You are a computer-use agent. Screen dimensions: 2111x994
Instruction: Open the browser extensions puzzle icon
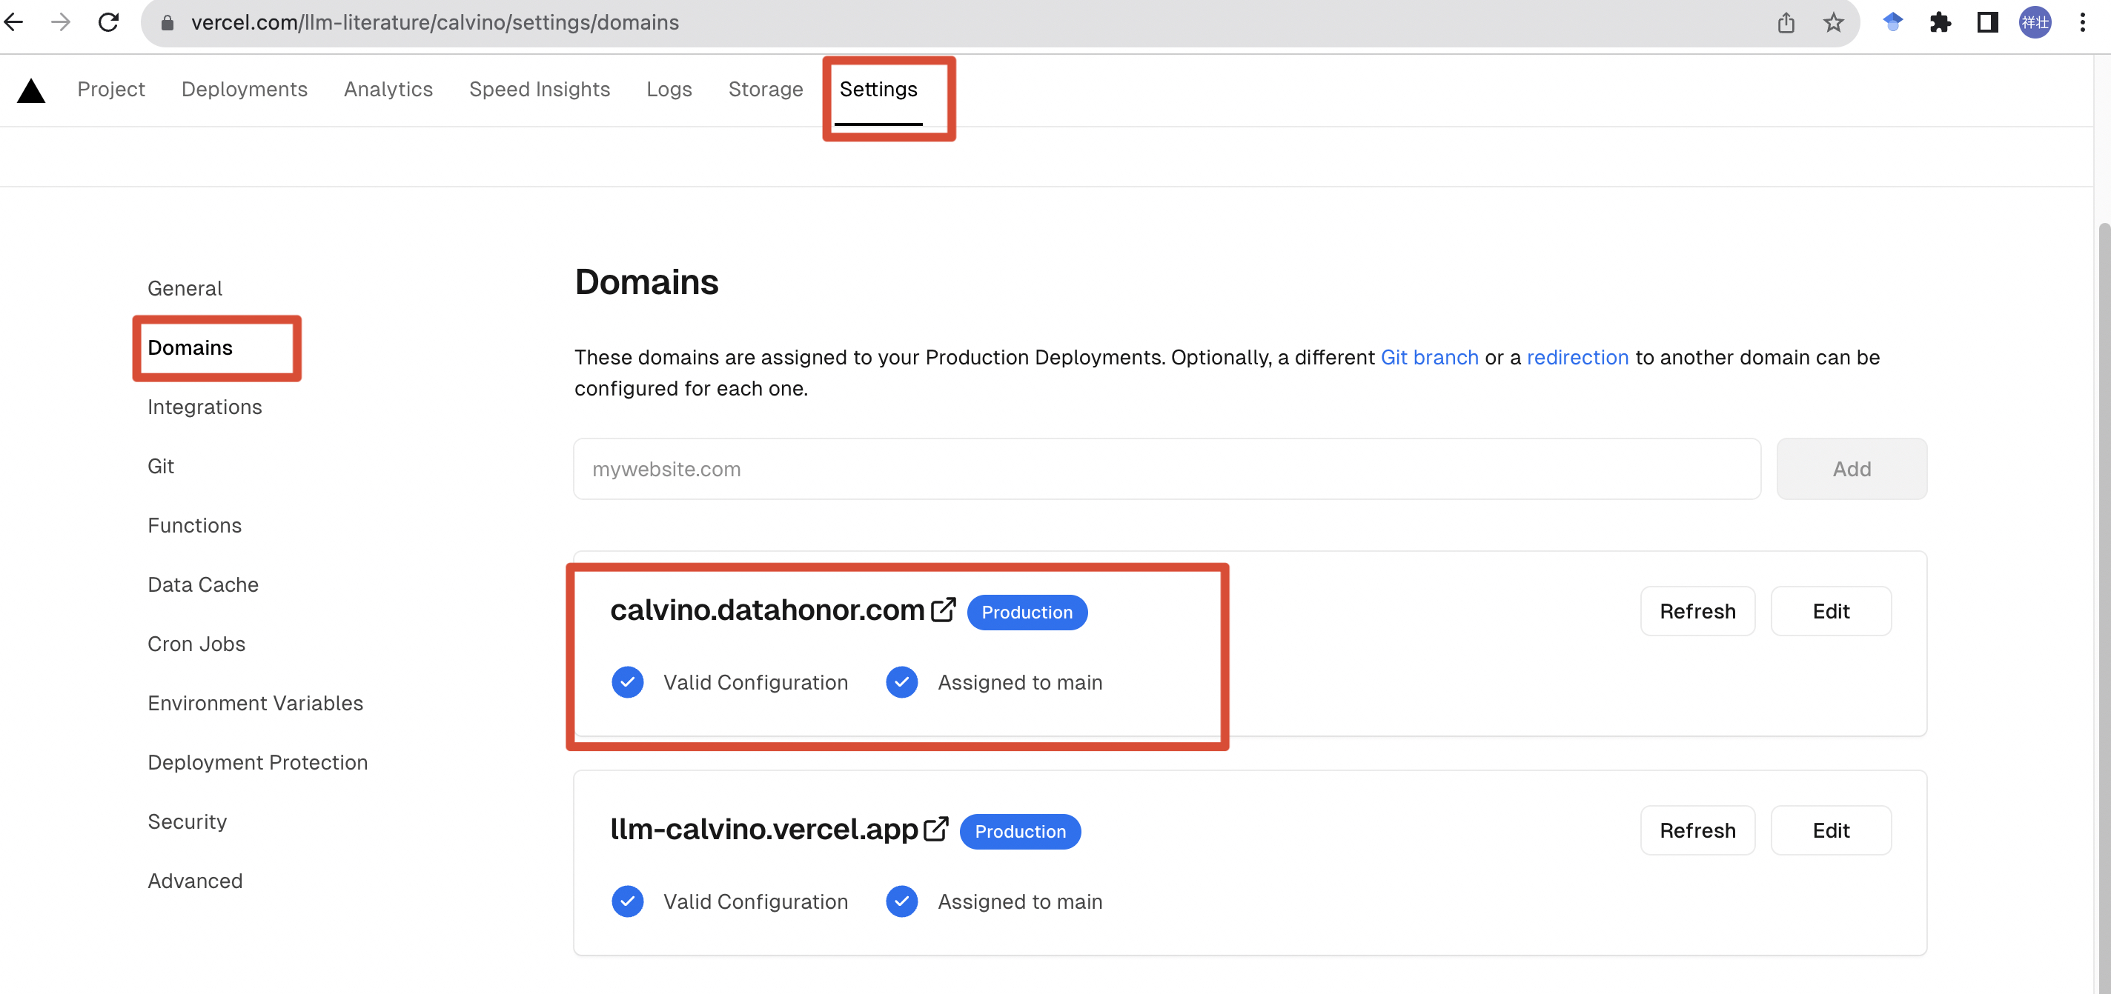click(1940, 22)
